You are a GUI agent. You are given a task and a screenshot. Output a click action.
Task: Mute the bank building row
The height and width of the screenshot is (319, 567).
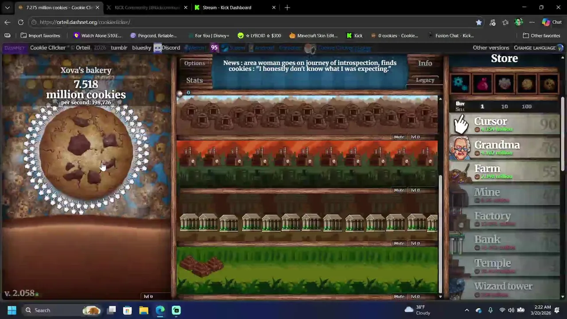pos(399,243)
